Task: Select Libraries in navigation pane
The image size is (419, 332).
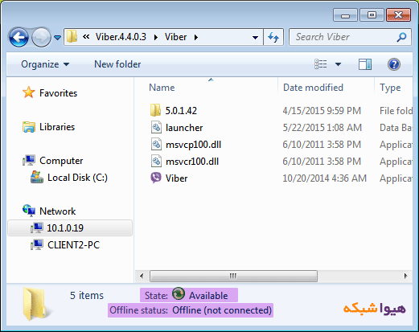Action: 57,127
